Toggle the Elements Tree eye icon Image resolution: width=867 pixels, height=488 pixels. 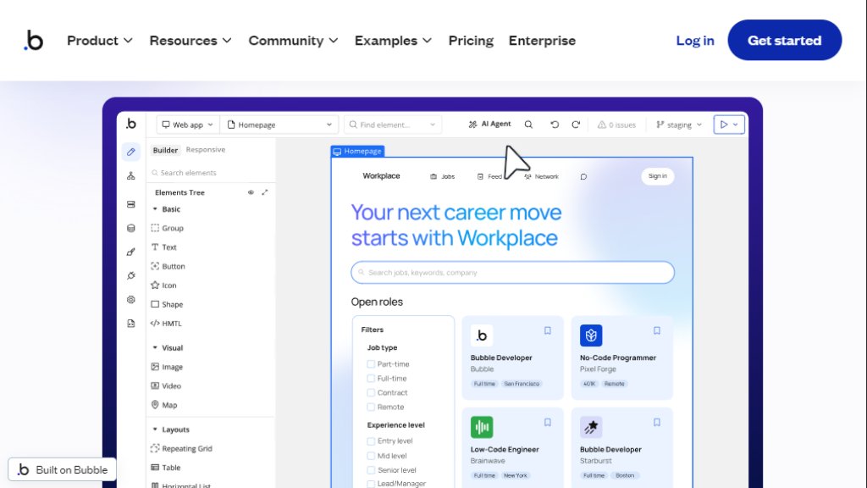click(251, 192)
